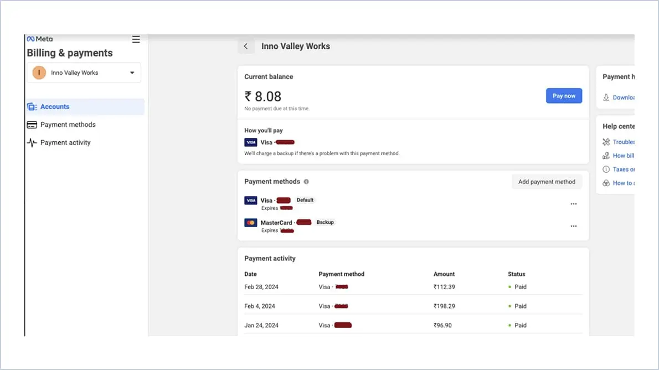Select Accounts in the sidebar
This screenshot has height=370, width=659.
pyautogui.click(x=85, y=107)
